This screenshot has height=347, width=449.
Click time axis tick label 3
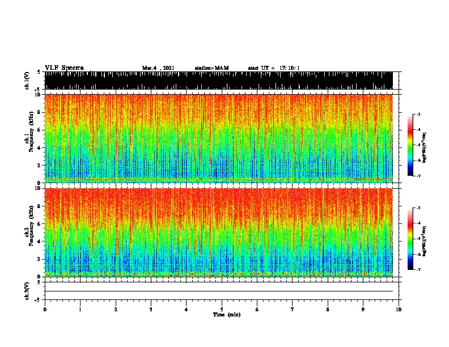151,310
